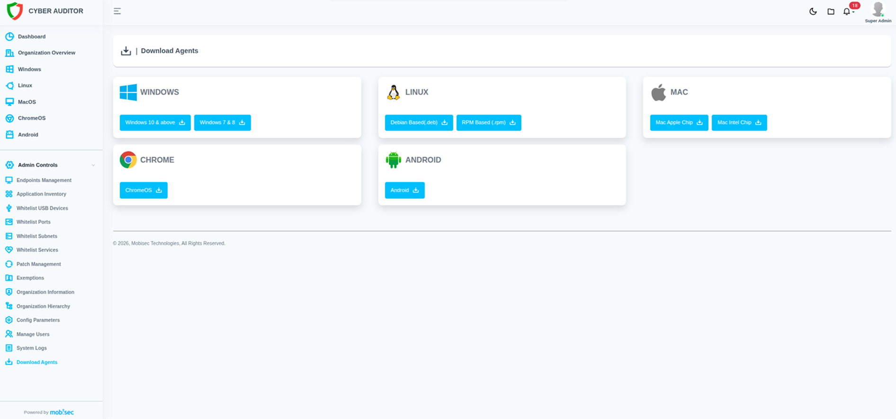Click the mobisec Powered by link

pyautogui.click(x=62, y=412)
